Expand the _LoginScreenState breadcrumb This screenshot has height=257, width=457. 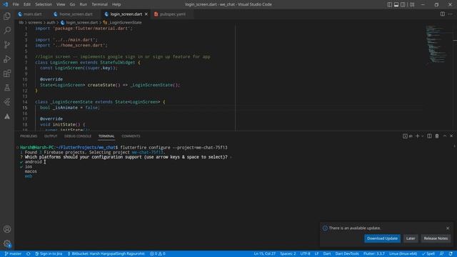coord(122,22)
